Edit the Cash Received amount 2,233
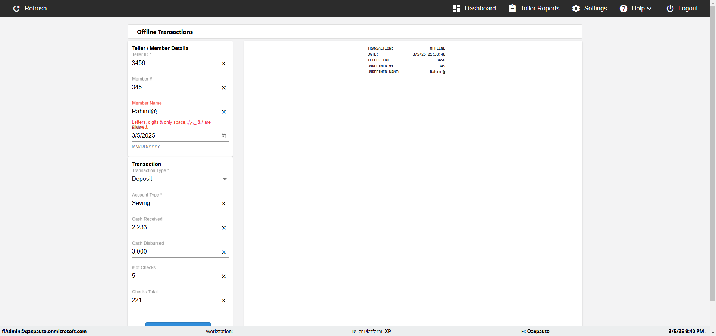716x336 pixels. (175, 227)
